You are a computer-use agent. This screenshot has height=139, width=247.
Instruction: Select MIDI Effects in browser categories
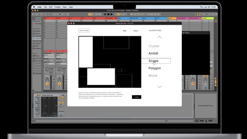[37, 41]
